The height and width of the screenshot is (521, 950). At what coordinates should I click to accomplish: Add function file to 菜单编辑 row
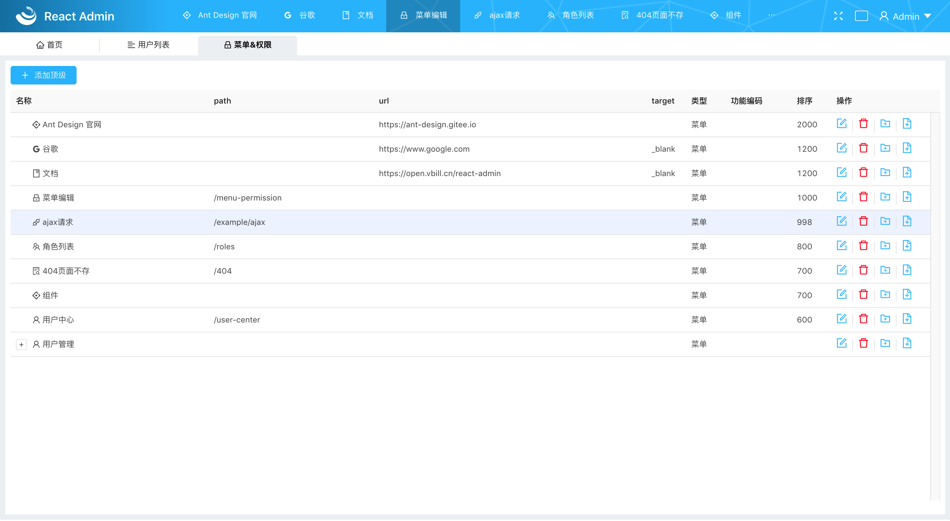coord(906,197)
